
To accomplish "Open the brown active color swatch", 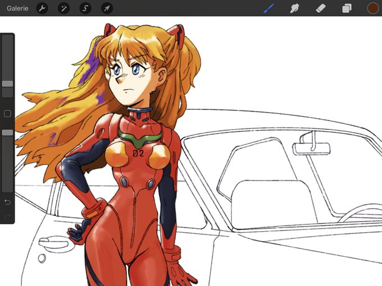I will click(373, 8).
